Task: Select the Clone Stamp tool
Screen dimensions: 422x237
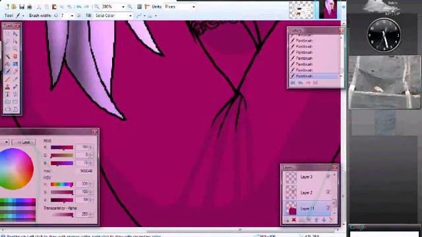Action: (8, 87)
